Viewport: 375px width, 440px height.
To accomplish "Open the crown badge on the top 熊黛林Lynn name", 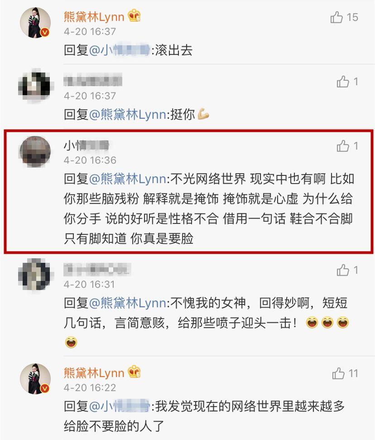I will point(134,16).
